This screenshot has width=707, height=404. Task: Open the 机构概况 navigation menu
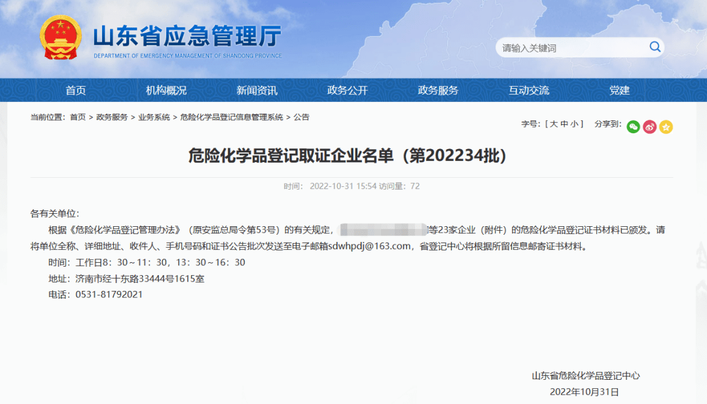166,90
